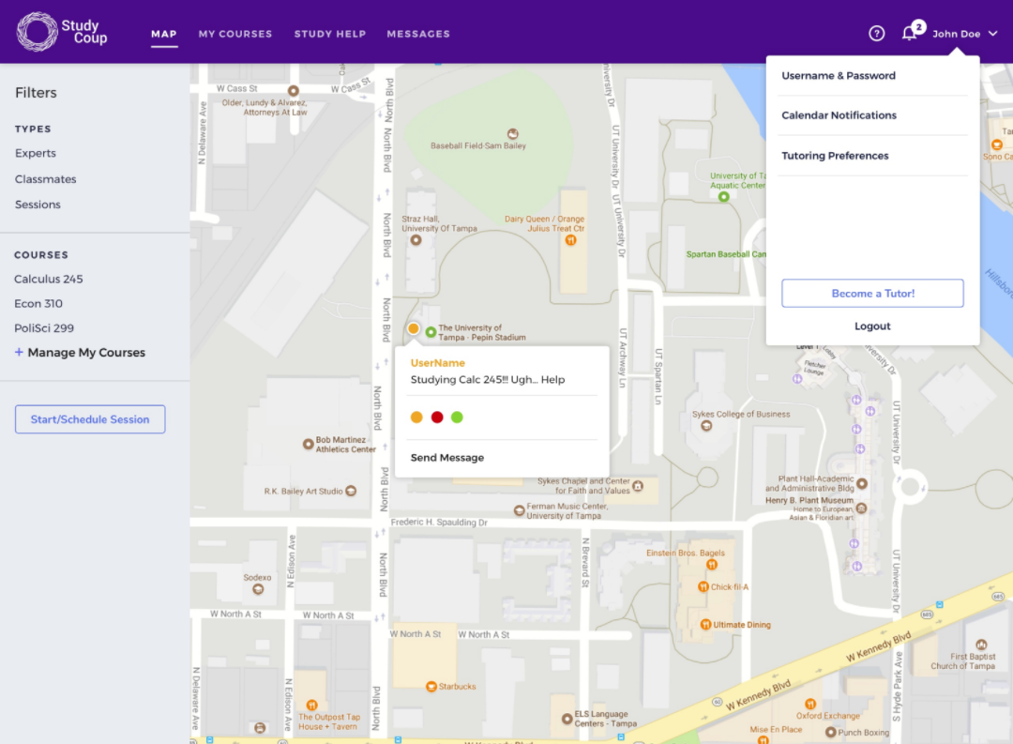Collapse the John Doe account dropdown

992,34
